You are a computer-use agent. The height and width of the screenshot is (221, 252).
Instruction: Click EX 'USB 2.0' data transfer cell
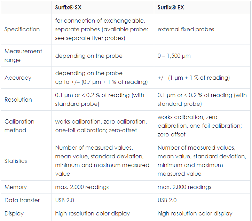167,200
